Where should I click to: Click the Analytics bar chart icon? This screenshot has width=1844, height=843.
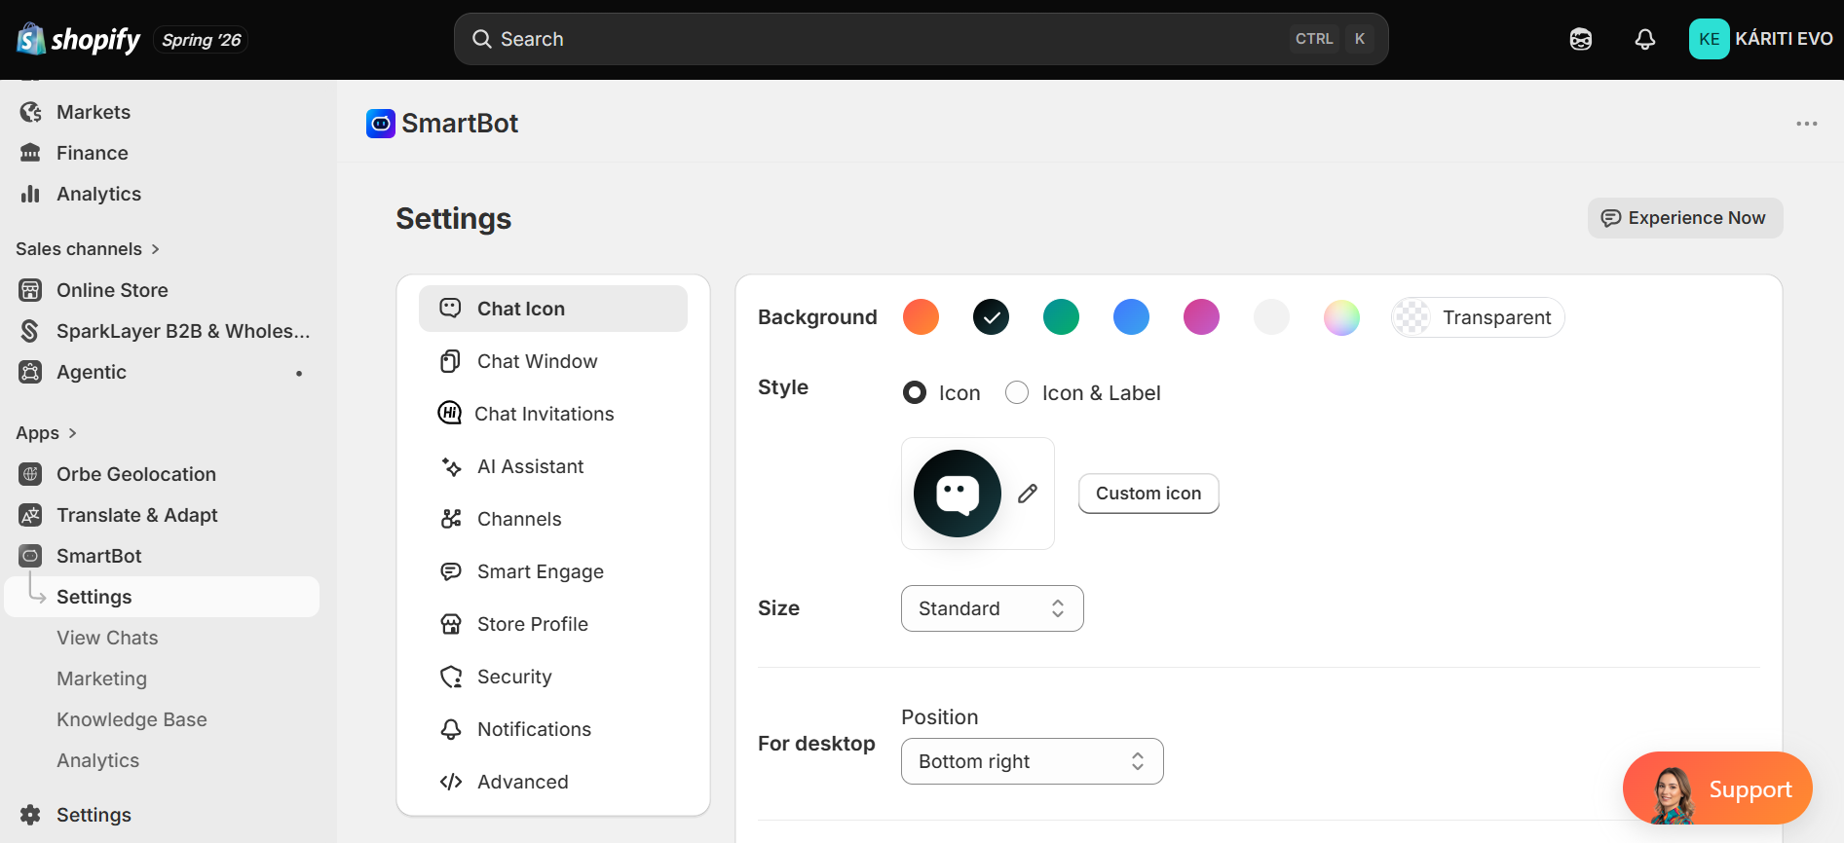coord(31,194)
